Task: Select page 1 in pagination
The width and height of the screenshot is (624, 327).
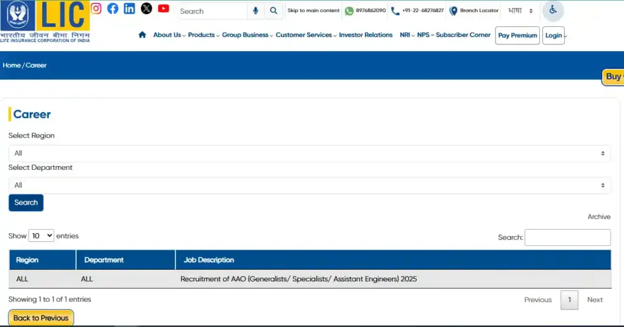Action: click(x=569, y=300)
